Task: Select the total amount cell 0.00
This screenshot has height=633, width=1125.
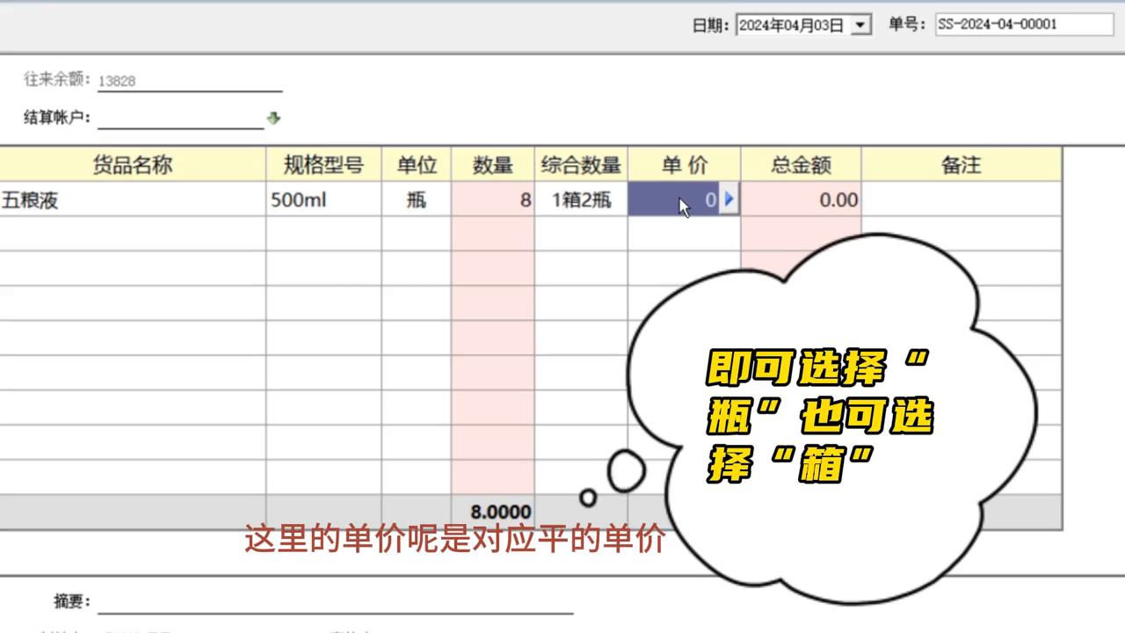Action: point(802,200)
